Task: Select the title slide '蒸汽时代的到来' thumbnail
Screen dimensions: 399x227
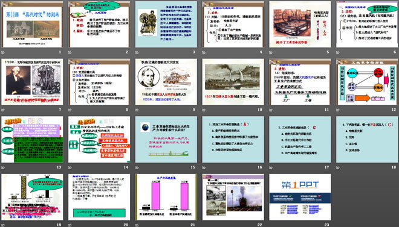Action: pos(32,24)
